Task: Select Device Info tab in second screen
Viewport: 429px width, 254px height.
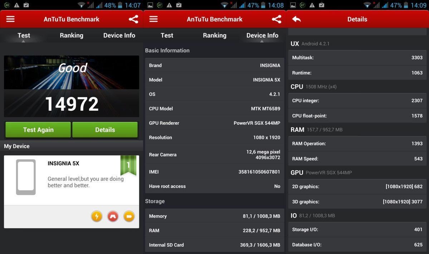Action: pos(262,35)
